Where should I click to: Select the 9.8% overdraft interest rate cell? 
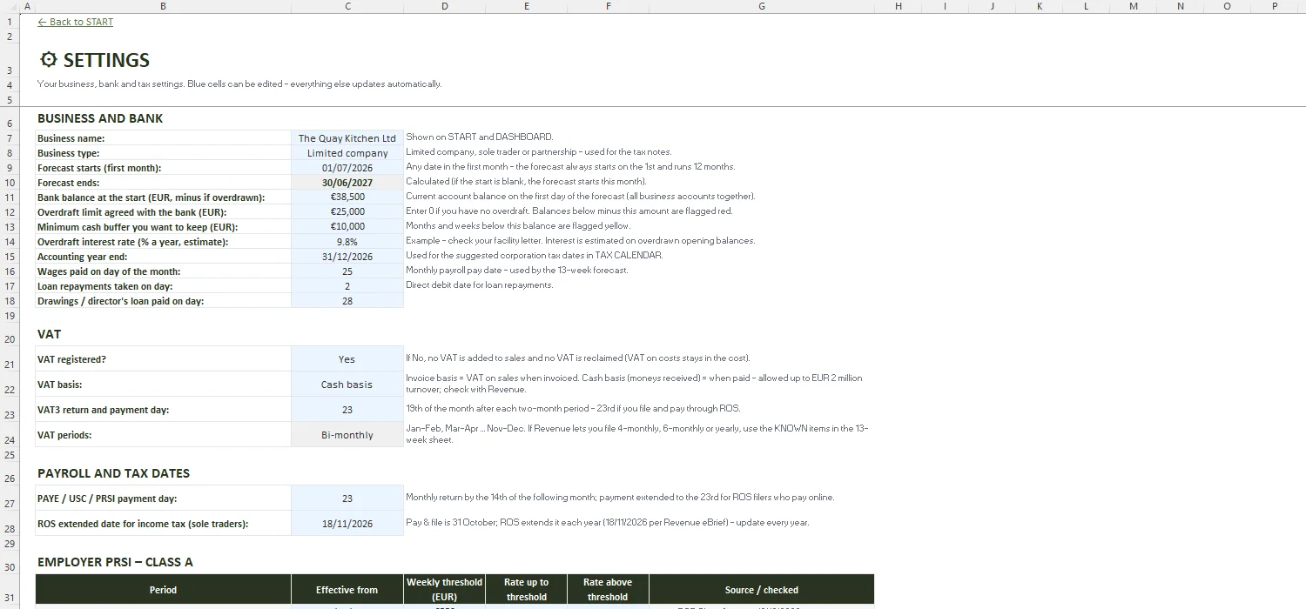(347, 242)
